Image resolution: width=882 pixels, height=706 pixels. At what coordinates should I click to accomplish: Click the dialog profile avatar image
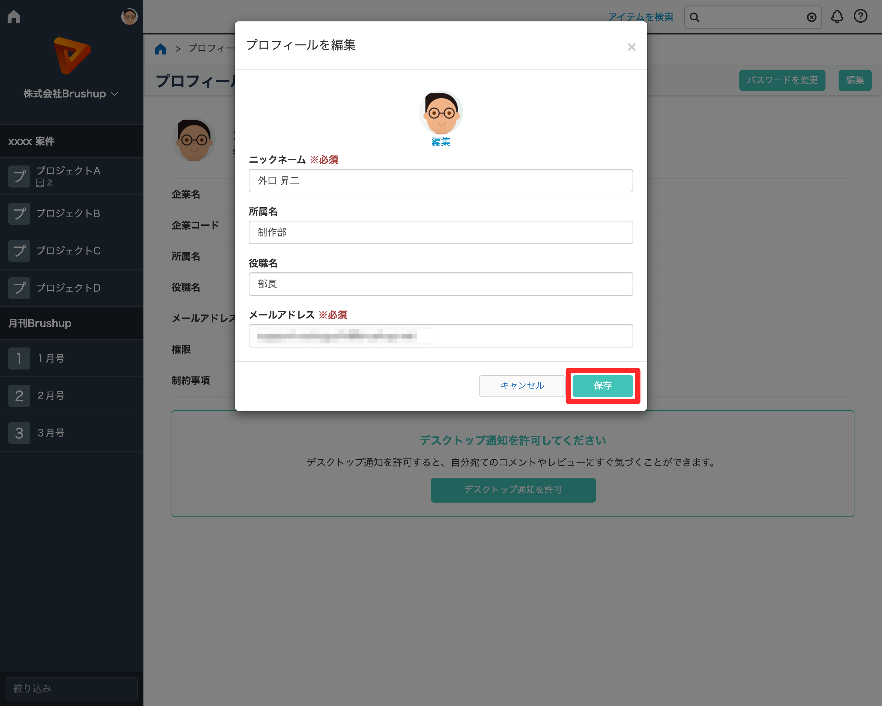[441, 112]
